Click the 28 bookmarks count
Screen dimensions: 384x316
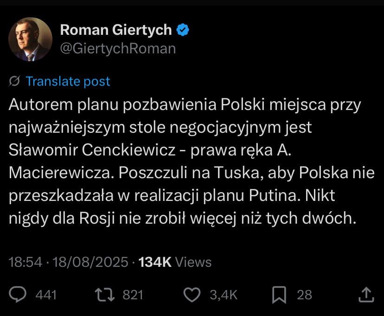pos(304,295)
